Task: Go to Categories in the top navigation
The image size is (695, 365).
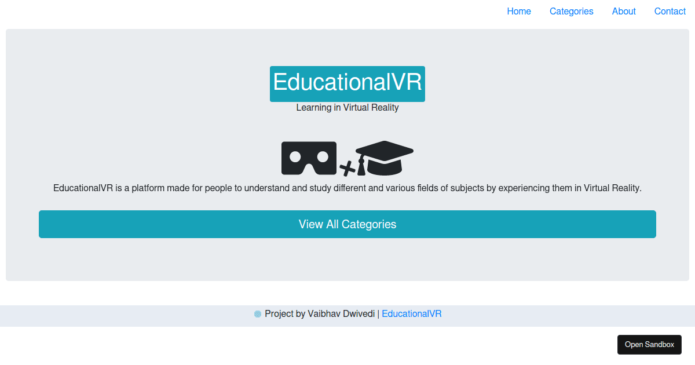Action: (571, 12)
